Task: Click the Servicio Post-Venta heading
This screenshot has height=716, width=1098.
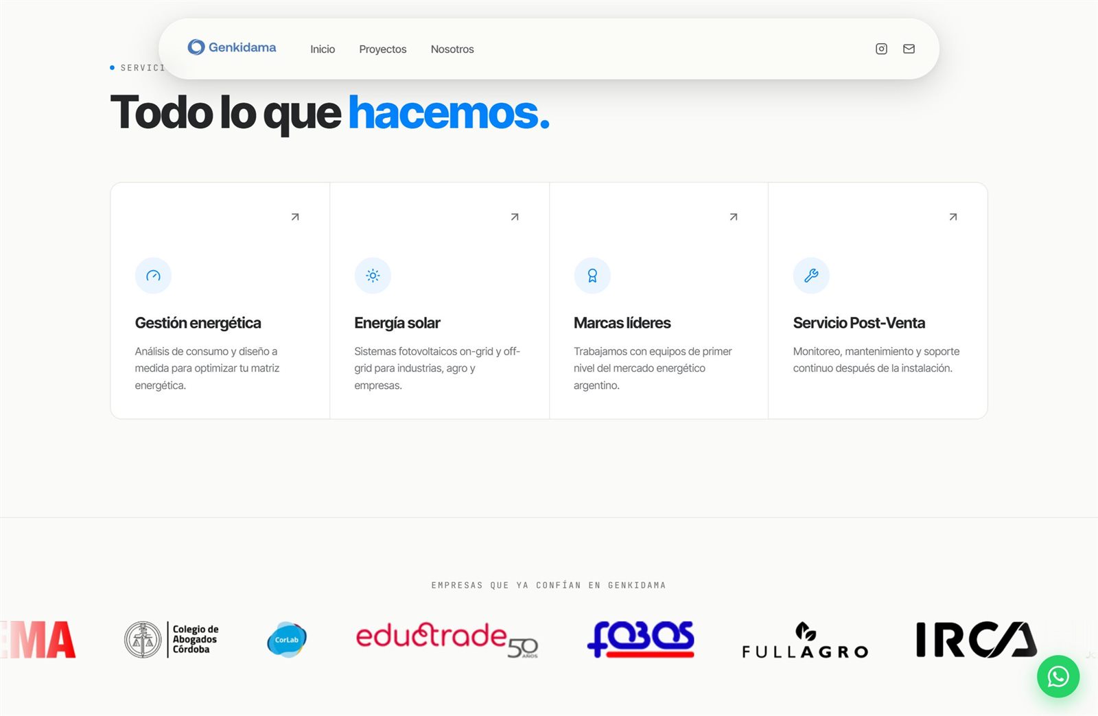Action: coord(859,323)
